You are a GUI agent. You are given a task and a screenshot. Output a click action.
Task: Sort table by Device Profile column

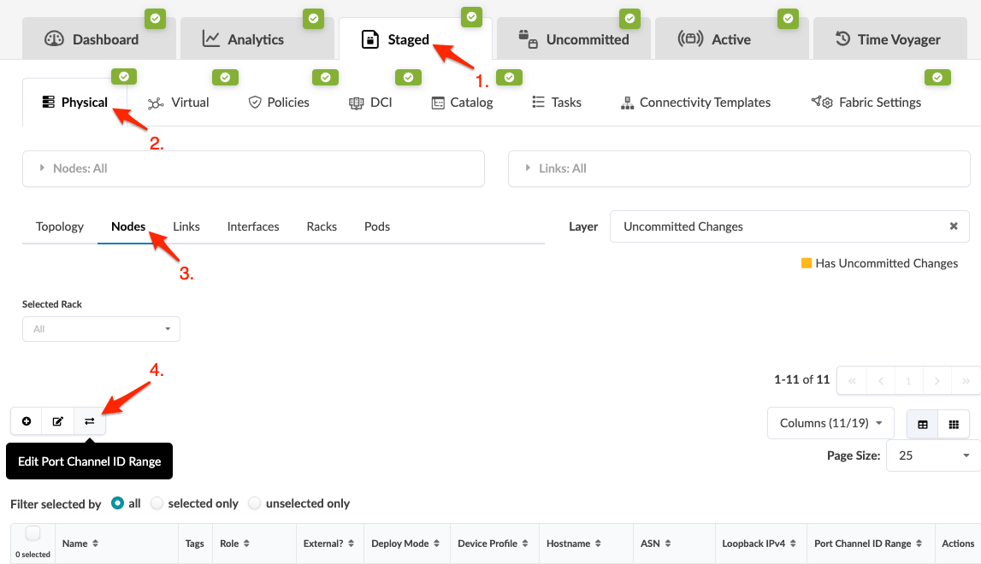coord(493,543)
